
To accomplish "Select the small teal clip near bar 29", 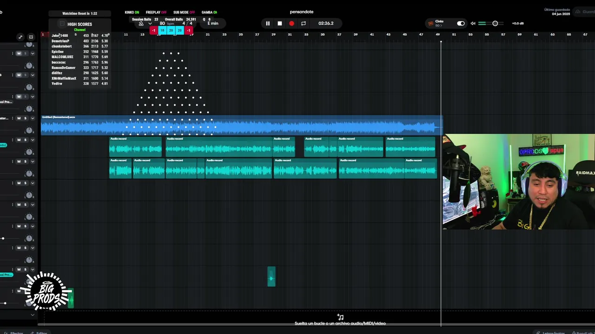I will (271, 276).
